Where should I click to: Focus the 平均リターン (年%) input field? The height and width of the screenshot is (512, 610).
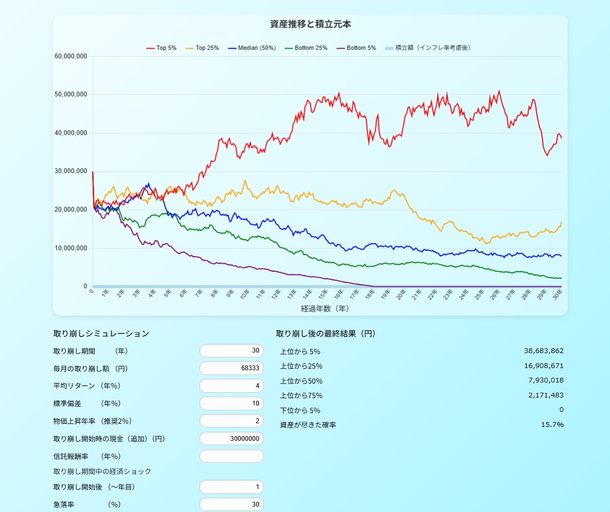231,386
